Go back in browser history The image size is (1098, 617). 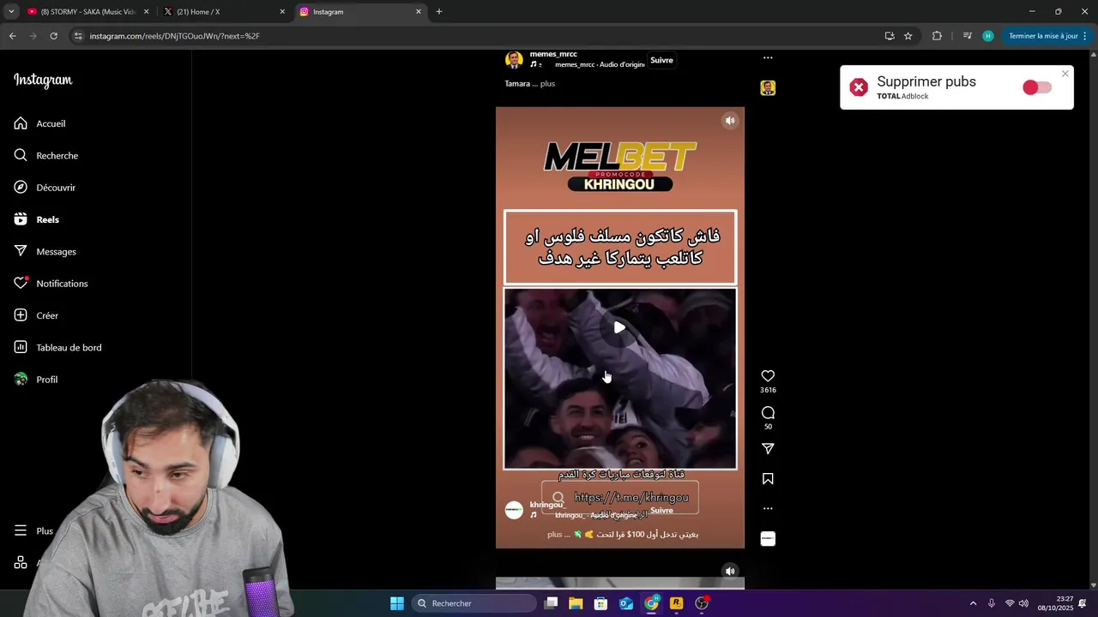12,36
